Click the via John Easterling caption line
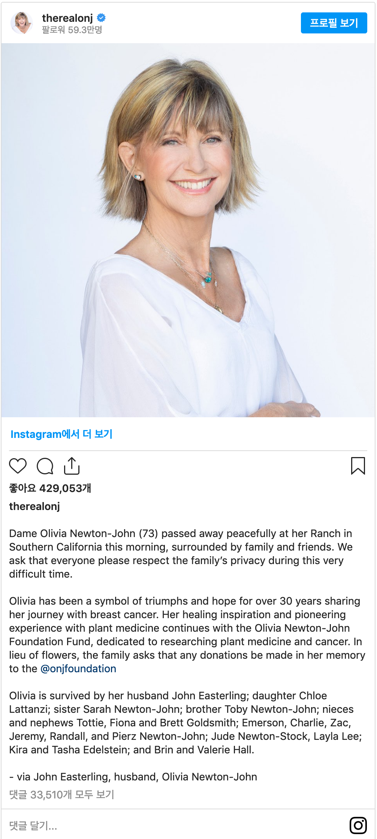This screenshot has width=377, height=839. click(133, 777)
